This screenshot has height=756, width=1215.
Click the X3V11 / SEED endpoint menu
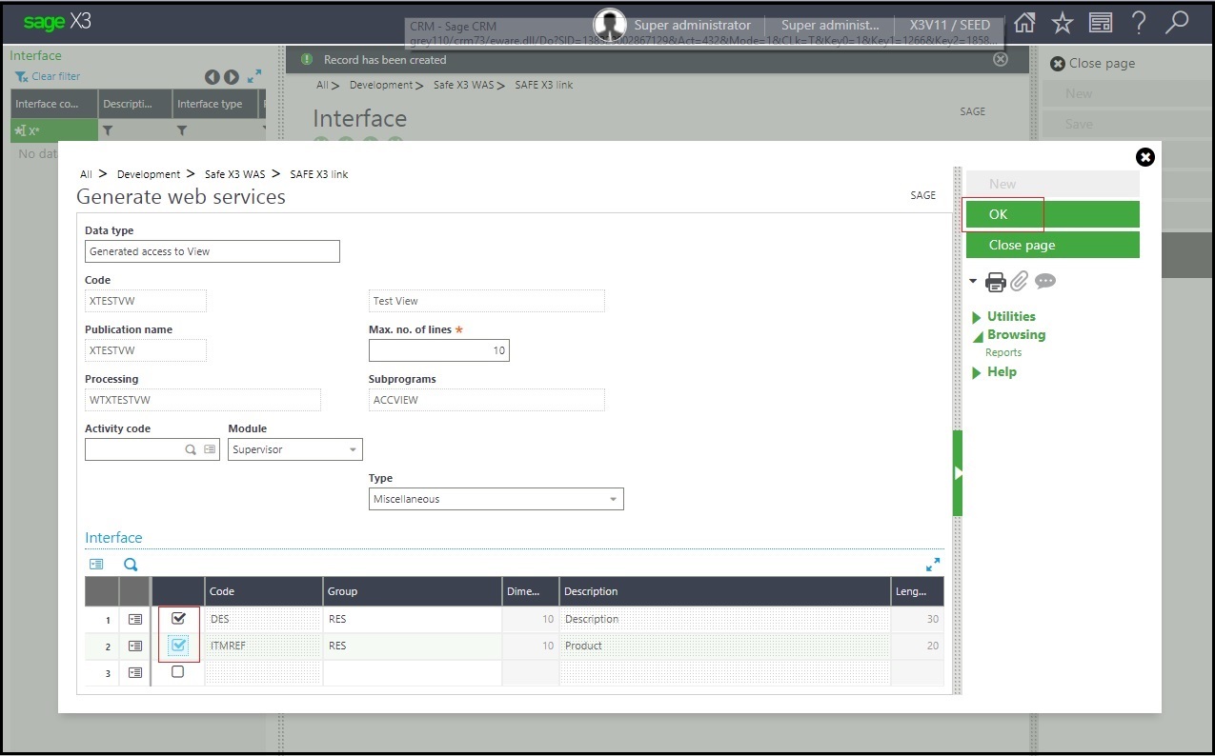coord(950,26)
